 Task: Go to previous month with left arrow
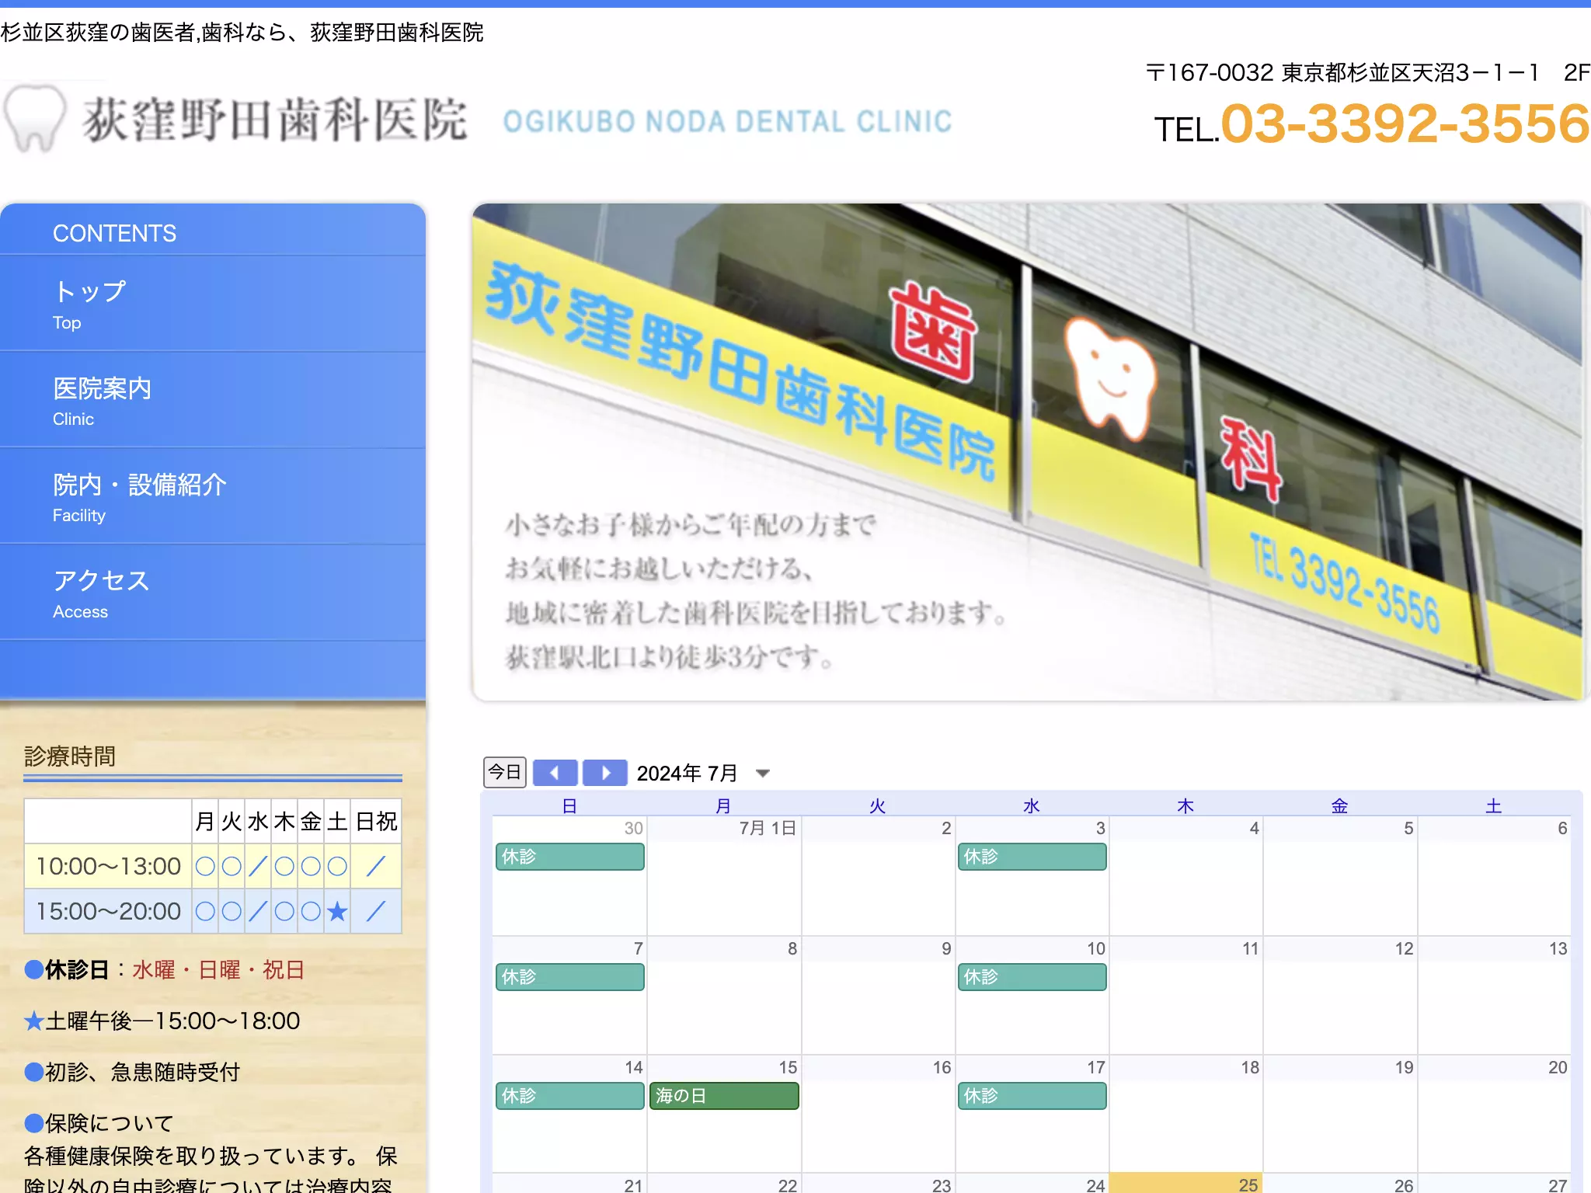click(555, 773)
